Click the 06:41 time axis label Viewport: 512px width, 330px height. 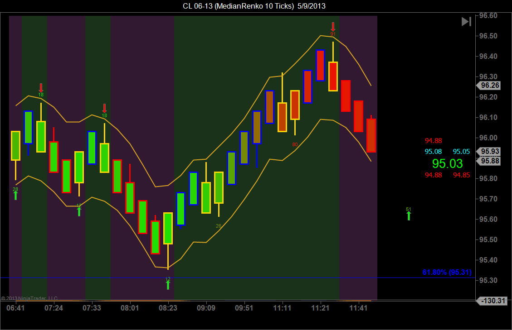(15, 308)
